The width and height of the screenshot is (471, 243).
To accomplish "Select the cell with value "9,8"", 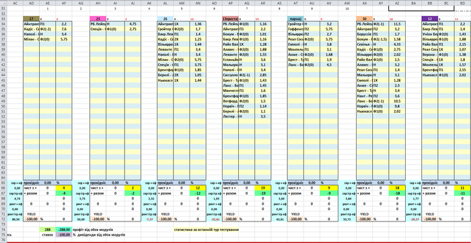I will coord(397,106).
